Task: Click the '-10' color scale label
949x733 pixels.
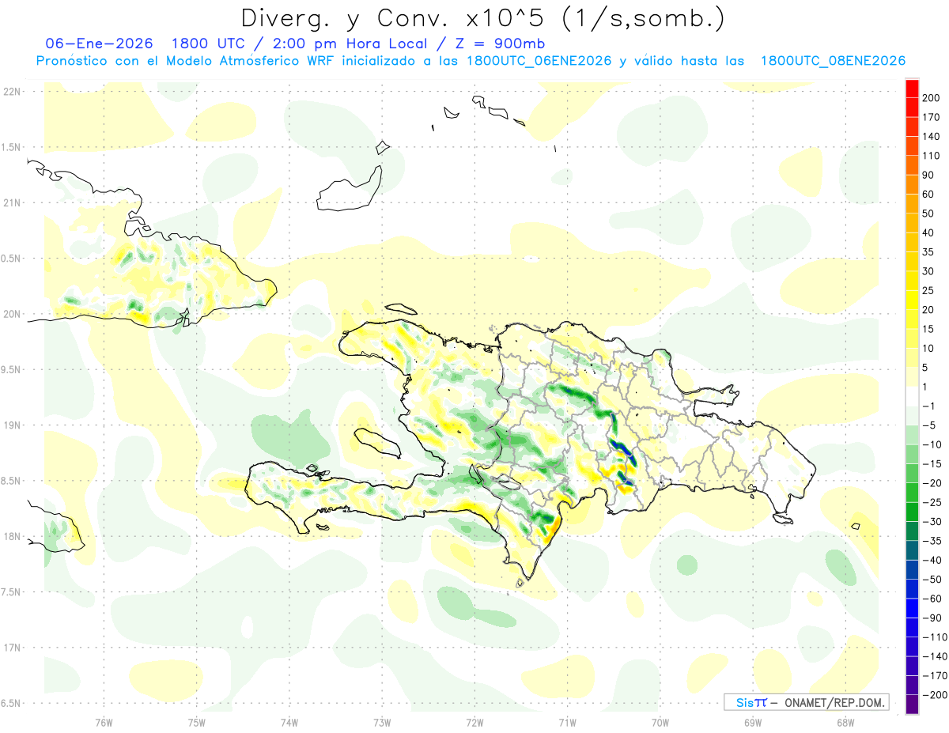Action: tap(933, 444)
